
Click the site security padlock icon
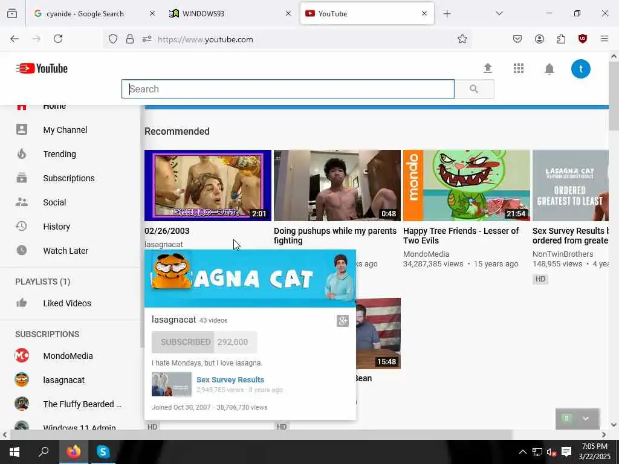click(130, 39)
